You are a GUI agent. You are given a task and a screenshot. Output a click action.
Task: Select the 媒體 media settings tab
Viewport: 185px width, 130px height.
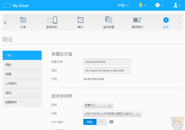click(22, 74)
